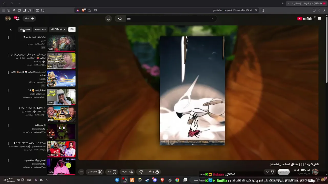Open options menu for the 28:45 video
Viewport: 328px width, 184px height.
8,91
